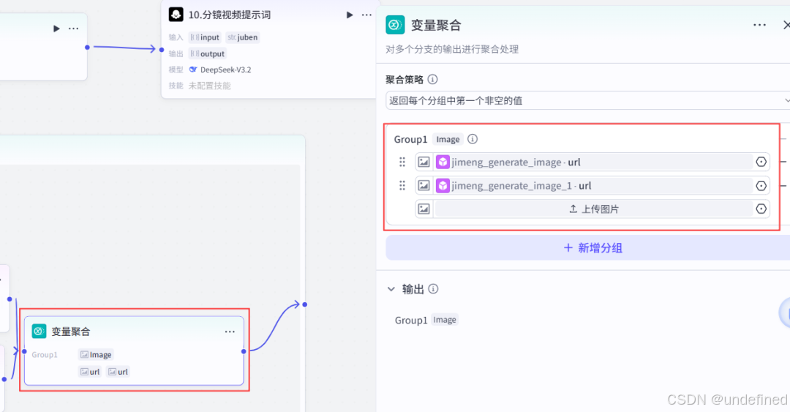This screenshot has height=412, width=790.
Task: Show info tooltip beside Group1 Image
Action: 472,139
